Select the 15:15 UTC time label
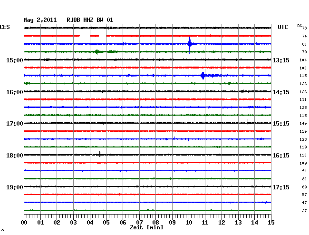Viewport: 309px width, 235px height. tap(281, 124)
